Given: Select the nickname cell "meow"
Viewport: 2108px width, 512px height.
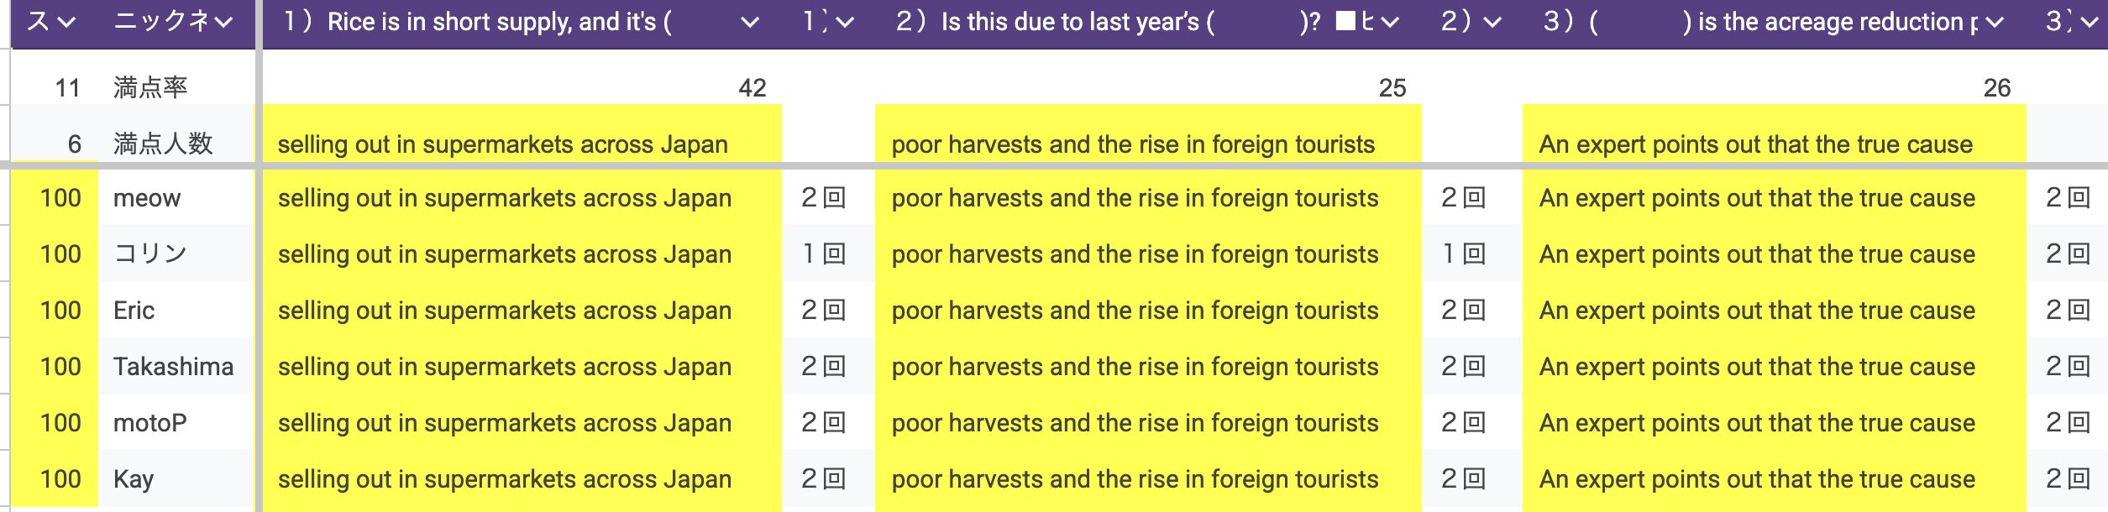Looking at the screenshot, I should pyautogui.click(x=147, y=198).
